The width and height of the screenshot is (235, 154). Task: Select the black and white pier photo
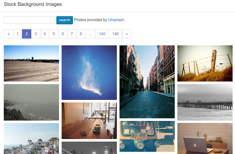[205, 102]
